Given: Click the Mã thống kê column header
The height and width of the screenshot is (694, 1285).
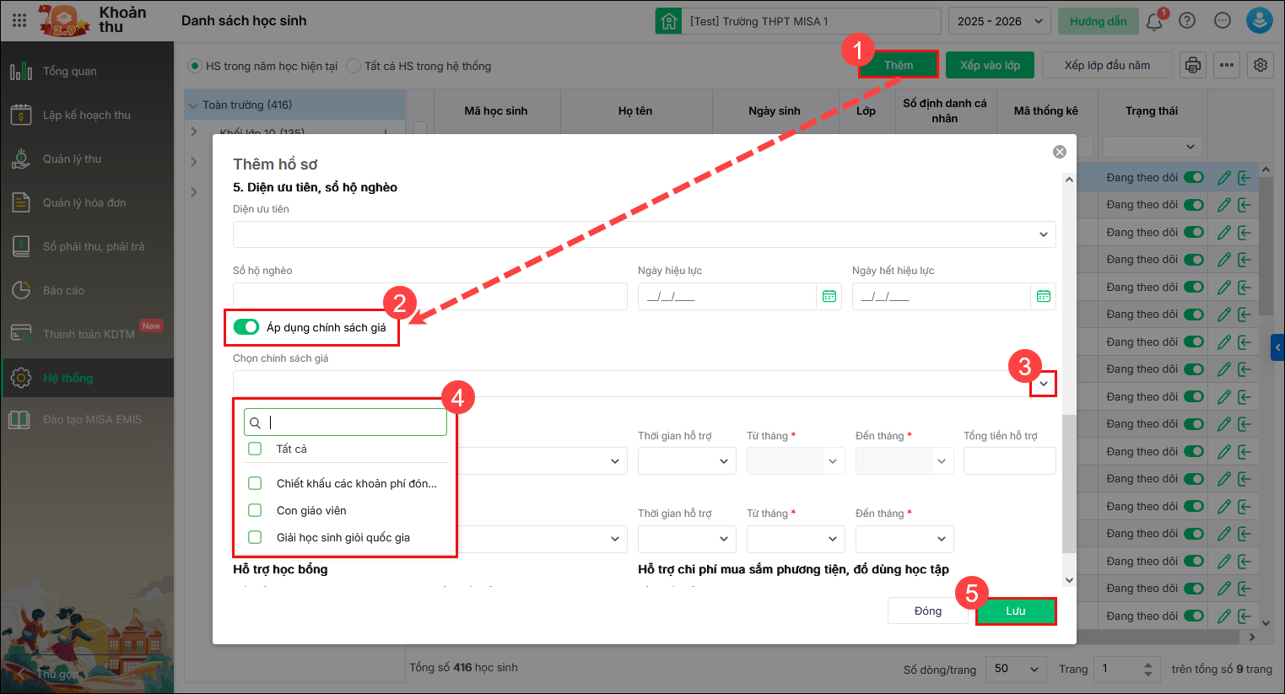Looking at the screenshot, I should 1046,110.
